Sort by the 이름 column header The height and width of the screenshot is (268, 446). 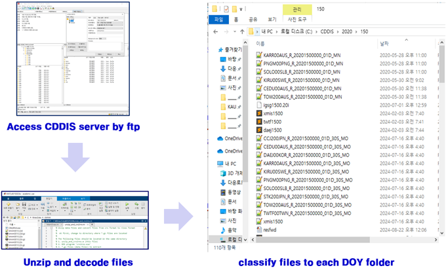click(260, 43)
